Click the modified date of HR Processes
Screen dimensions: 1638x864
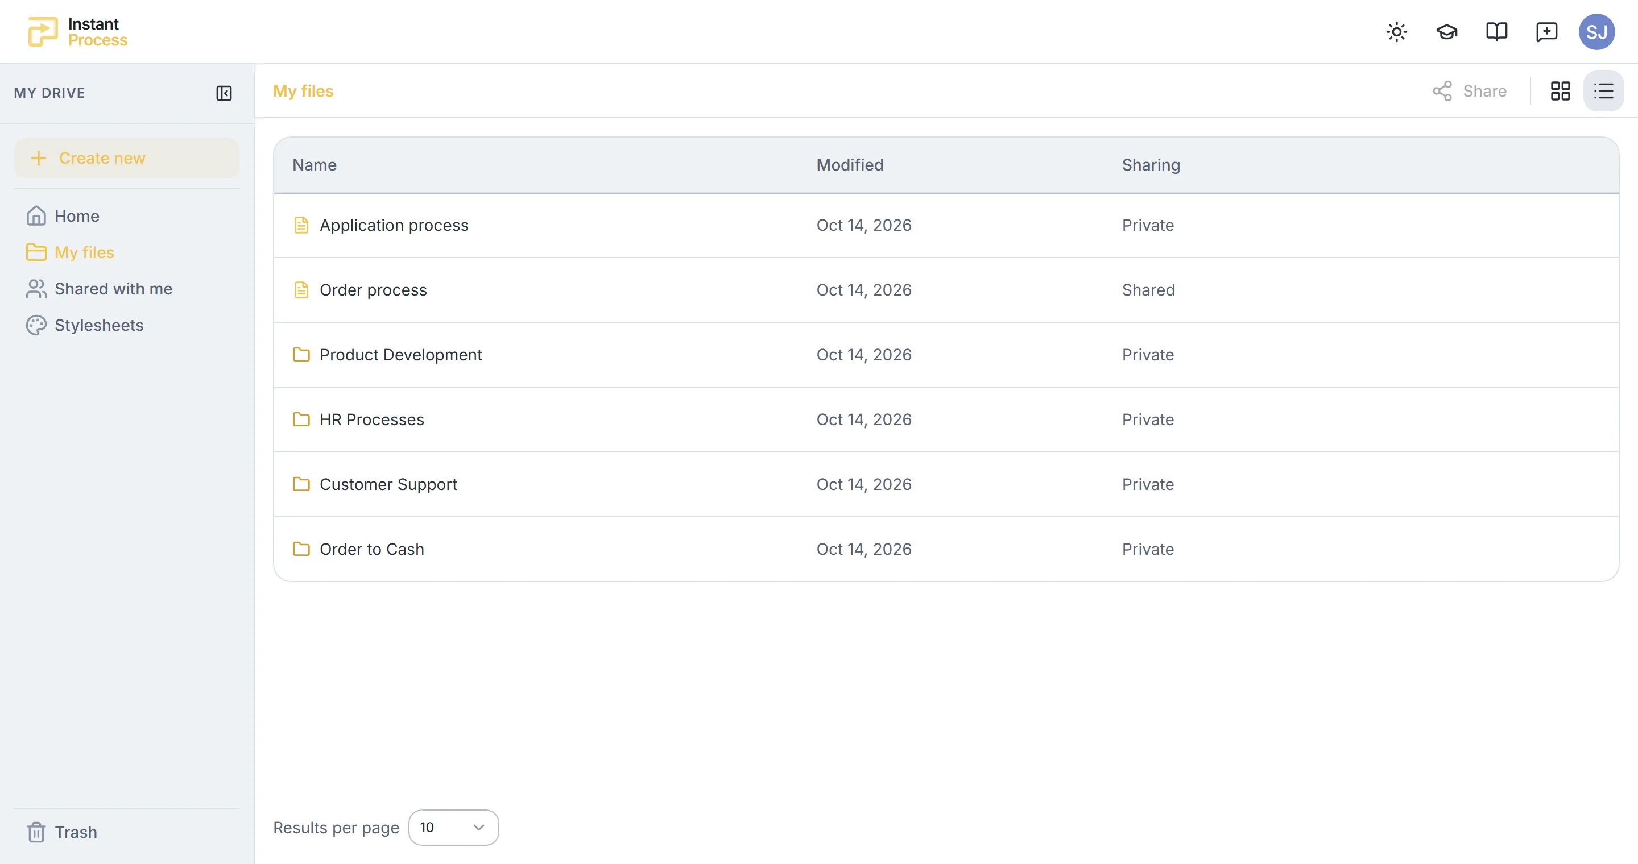[x=863, y=419]
